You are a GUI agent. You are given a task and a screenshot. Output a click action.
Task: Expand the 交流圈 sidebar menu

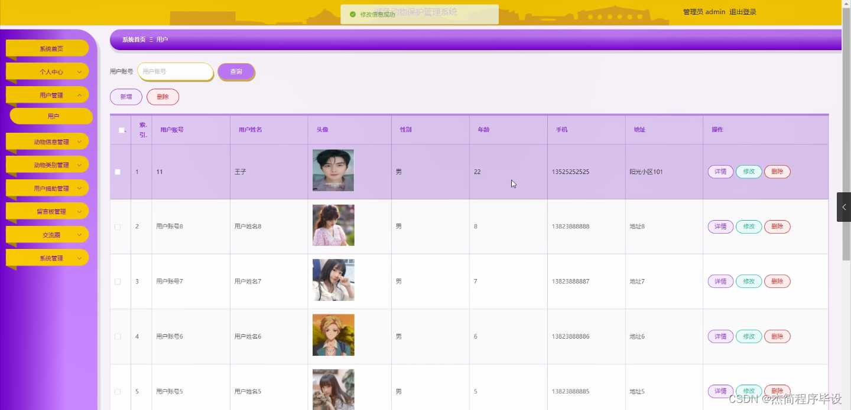47,235
